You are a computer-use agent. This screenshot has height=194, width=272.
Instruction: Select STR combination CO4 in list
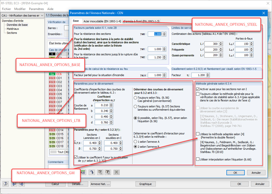coord(59,90)
